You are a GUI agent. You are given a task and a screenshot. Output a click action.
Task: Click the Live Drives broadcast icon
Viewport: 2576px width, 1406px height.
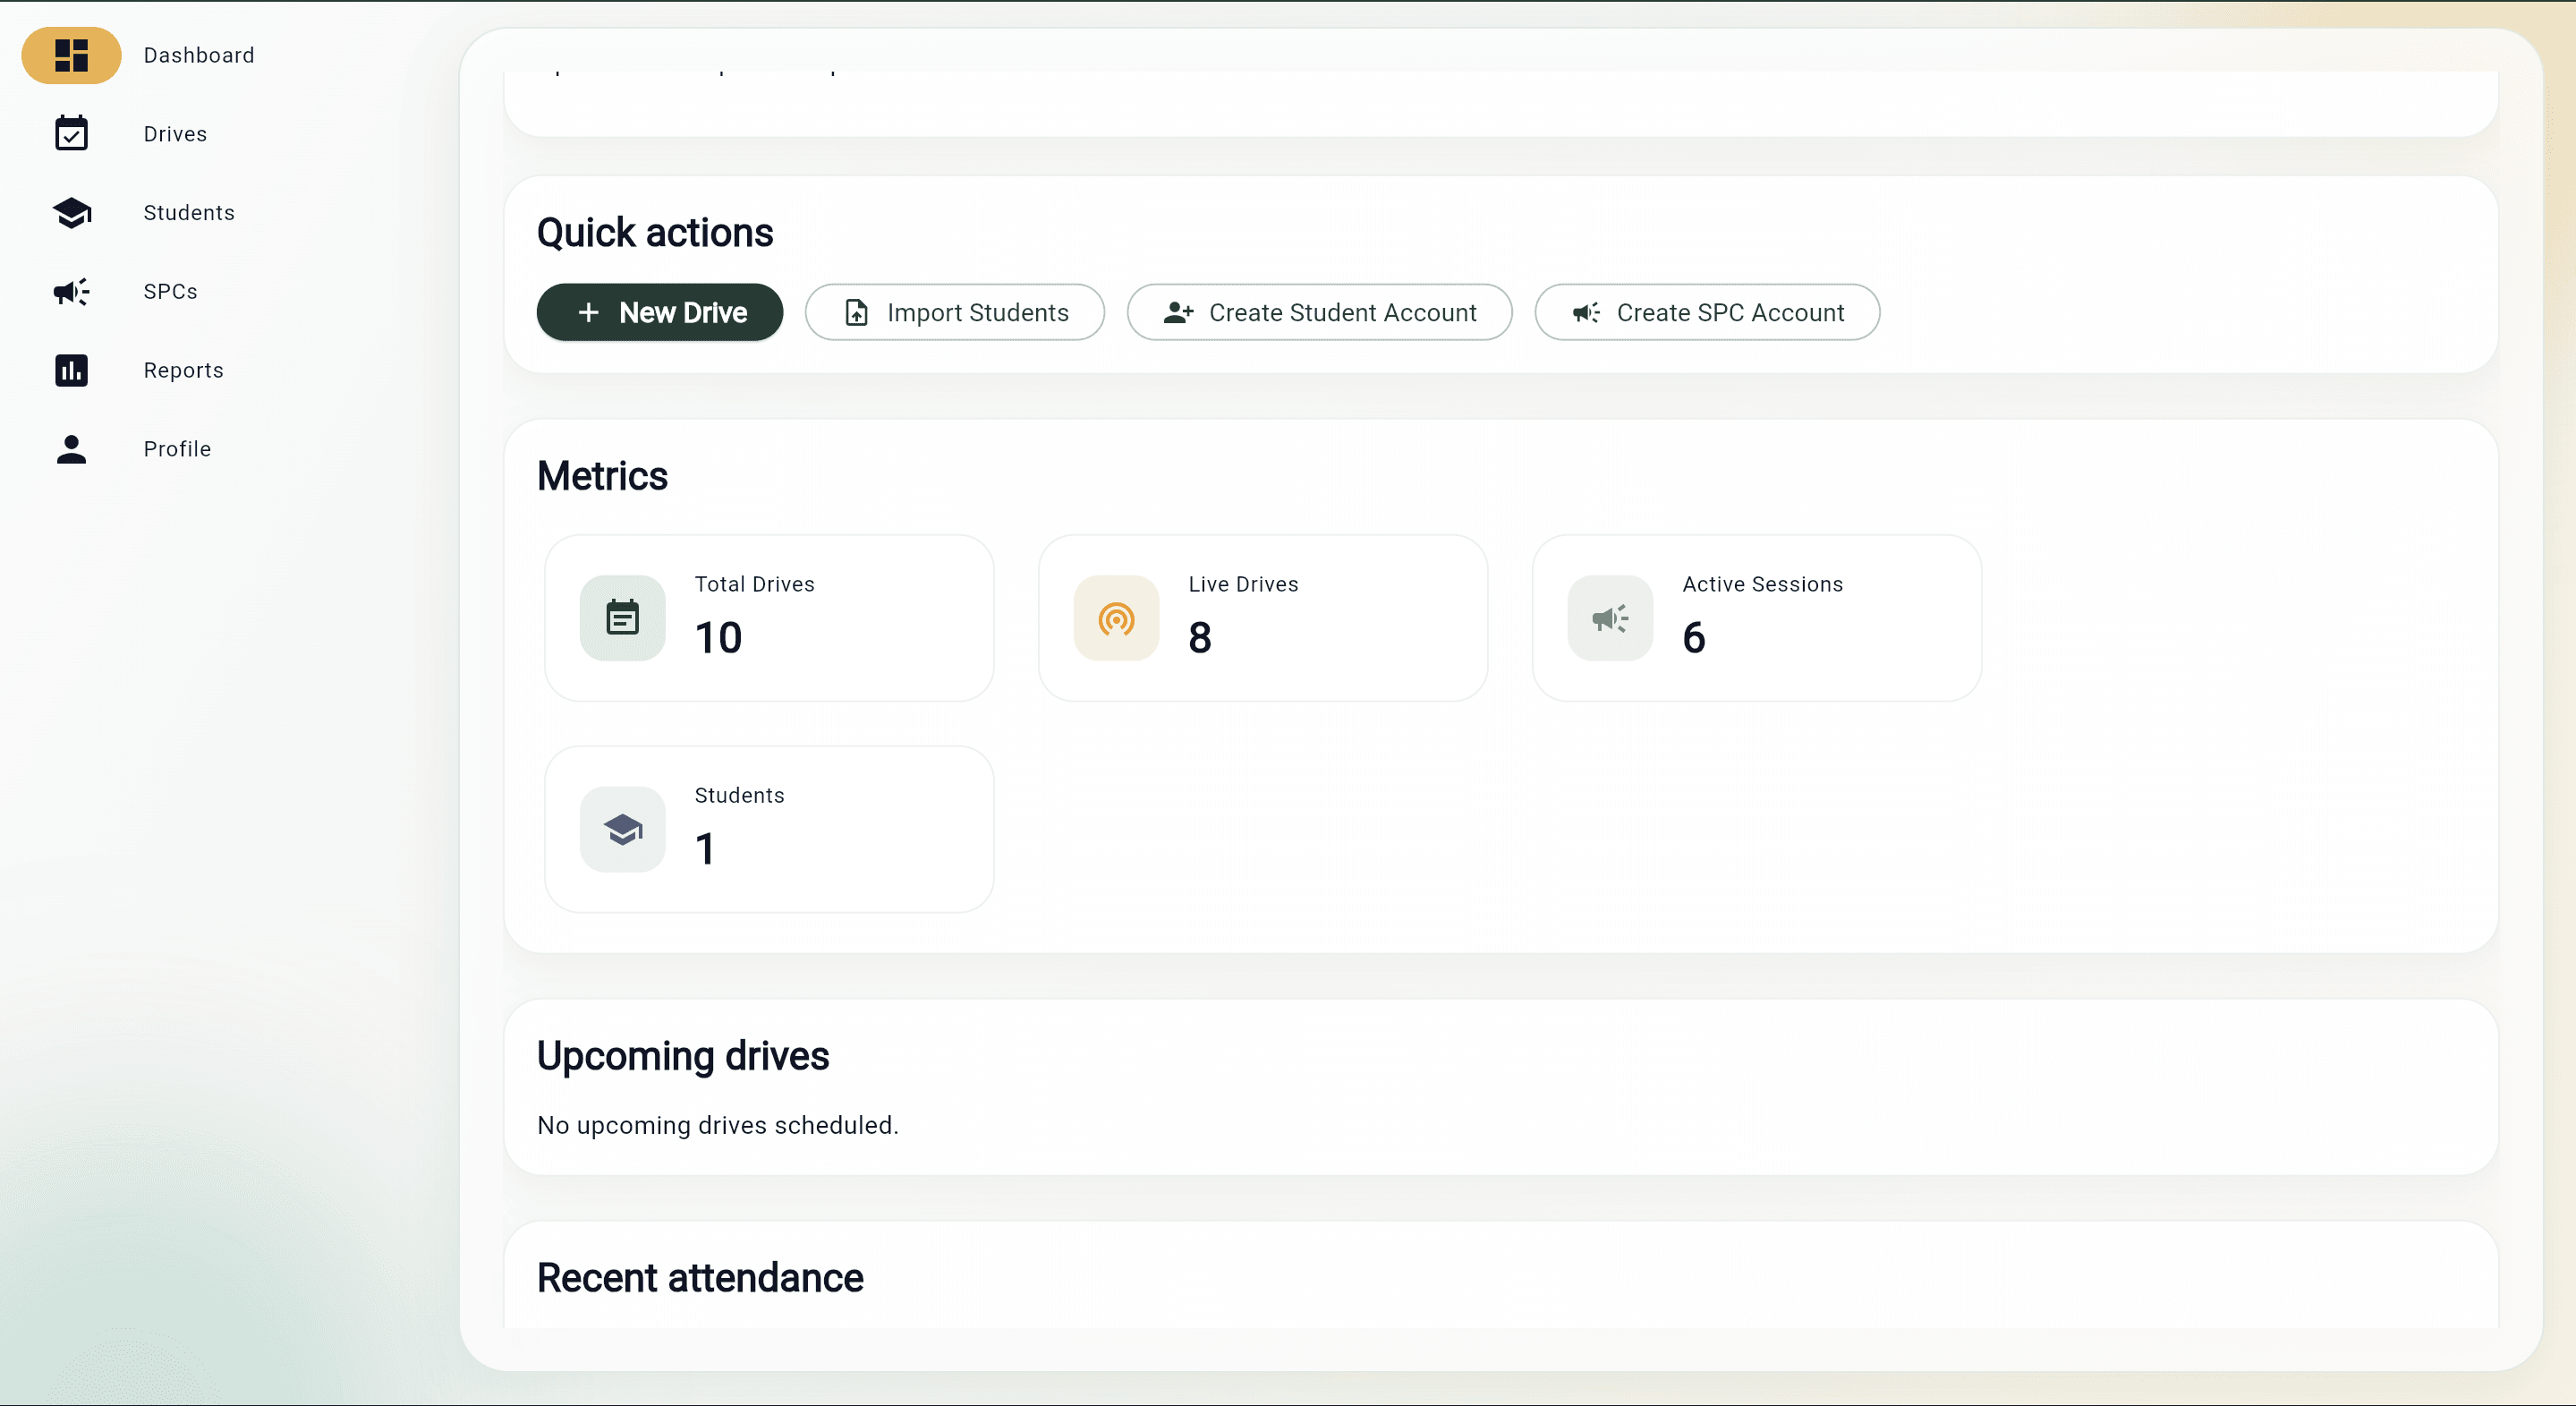pyautogui.click(x=1116, y=618)
